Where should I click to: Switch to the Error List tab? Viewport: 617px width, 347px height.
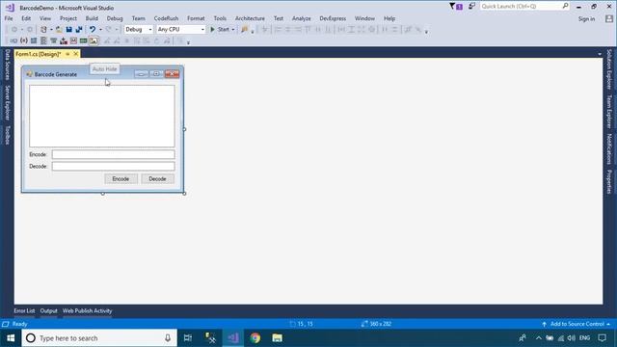click(24, 310)
